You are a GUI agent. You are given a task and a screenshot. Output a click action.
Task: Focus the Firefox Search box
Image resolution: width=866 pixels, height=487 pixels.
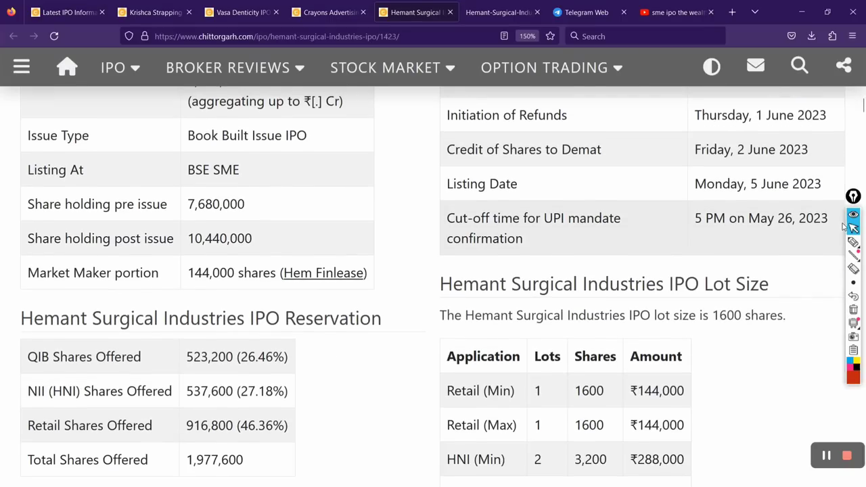(646, 36)
